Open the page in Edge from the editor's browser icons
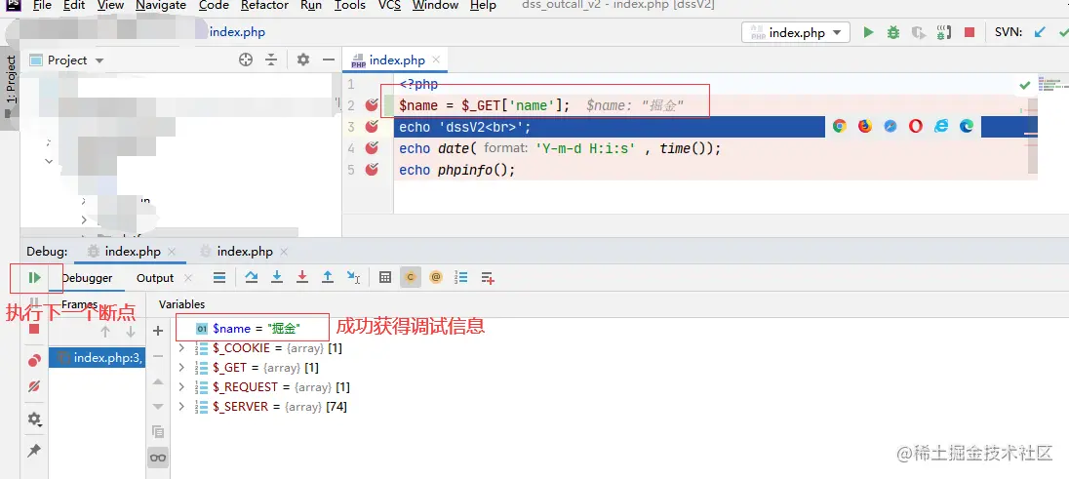 click(967, 126)
